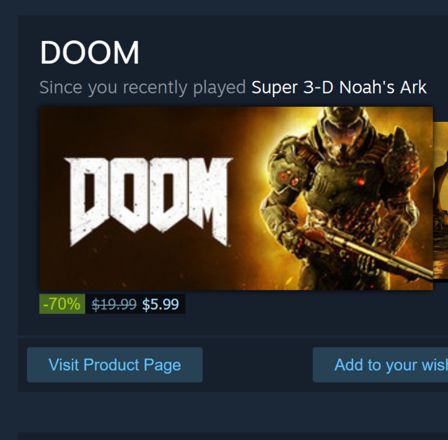Click the green -70% discount badge
The image size is (448, 440).
(62, 304)
